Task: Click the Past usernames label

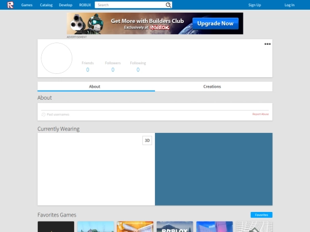Action: click(58, 115)
